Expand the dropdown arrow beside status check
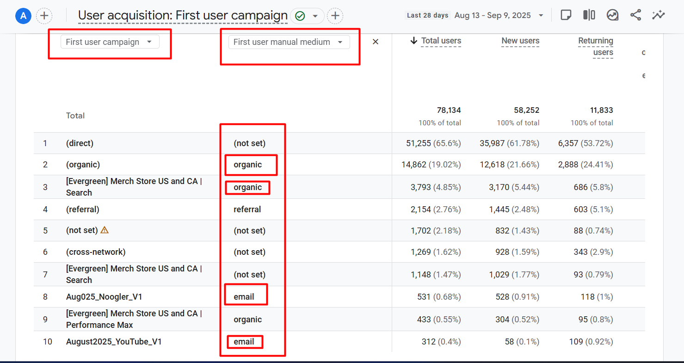 click(315, 16)
